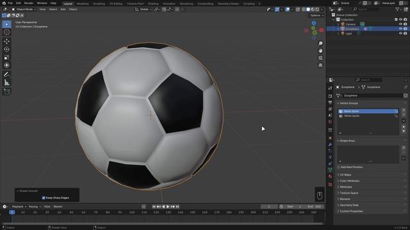410x230 pixels.
Task: Toggle X-Ray display in viewport header
Action: [298, 10]
